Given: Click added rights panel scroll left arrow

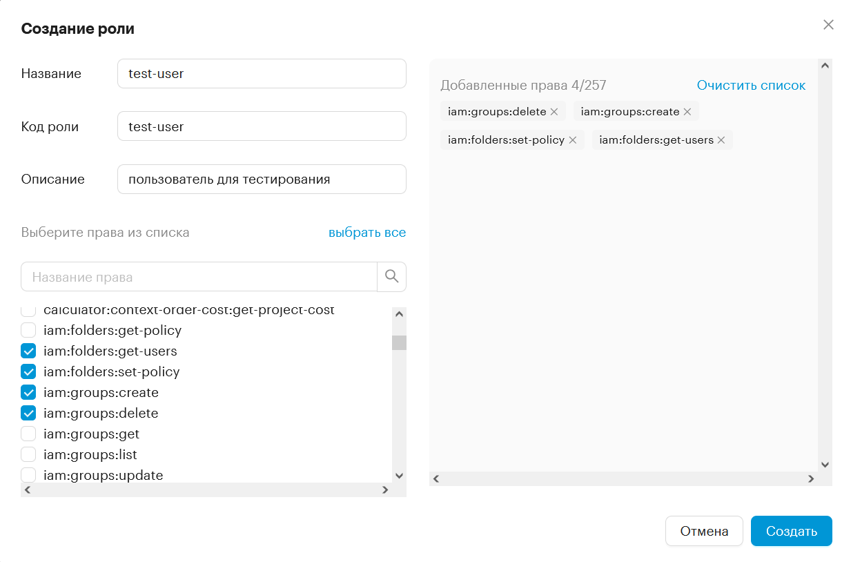Looking at the screenshot, I should point(436,478).
